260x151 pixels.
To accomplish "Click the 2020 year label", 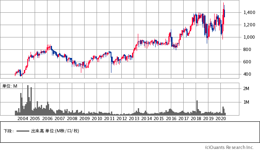I will (x=220, y=118).
